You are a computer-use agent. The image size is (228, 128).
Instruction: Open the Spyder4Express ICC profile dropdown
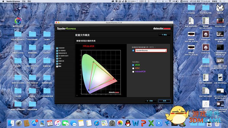[x=151, y=50]
